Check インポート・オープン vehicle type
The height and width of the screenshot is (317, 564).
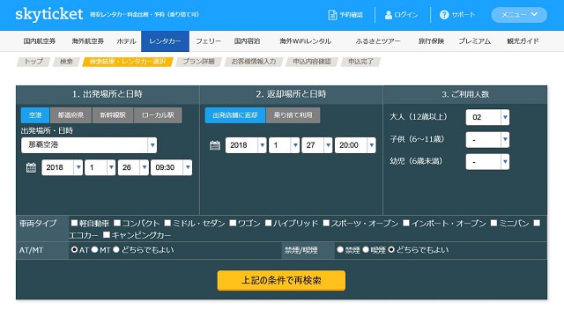(406, 223)
